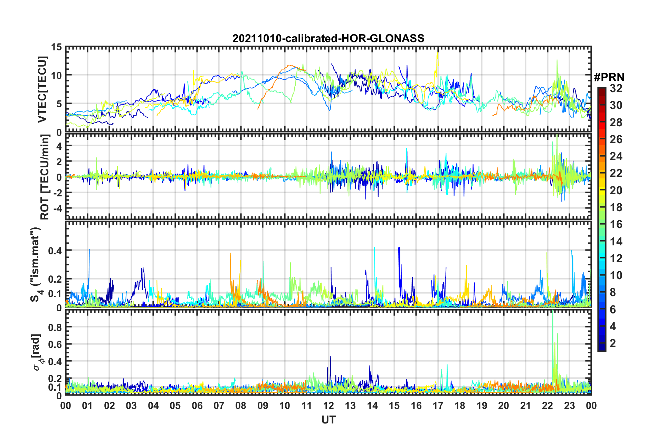
Task: Click x-axis hour label 06
Action: pyautogui.click(x=197, y=405)
